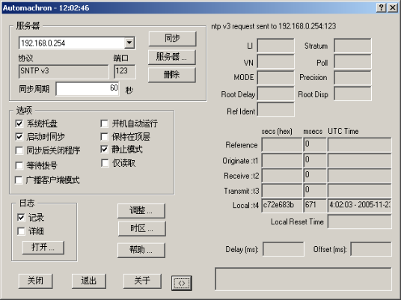Expand the server address dropdown
The height and width of the screenshot is (300, 401).
pyautogui.click(x=129, y=43)
